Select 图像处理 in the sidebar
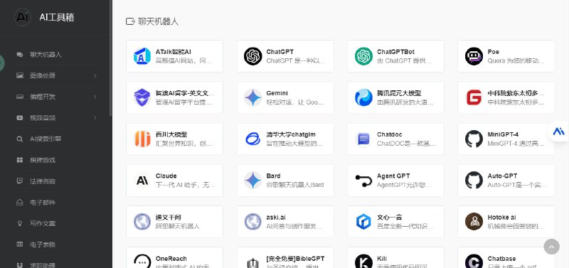This screenshot has height=268, width=569. click(x=43, y=75)
